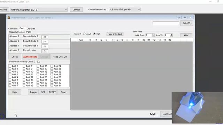Check the Addr 12 protection checkbox
This screenshot has width=223, height=125.
[24, 77]
